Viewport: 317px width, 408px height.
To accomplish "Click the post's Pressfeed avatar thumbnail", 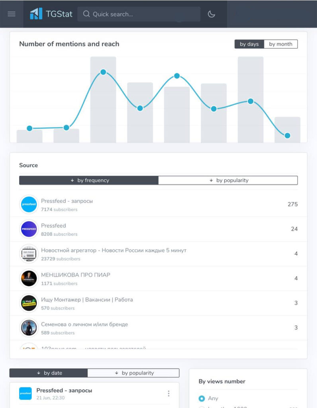I will (x=25, y=393).
